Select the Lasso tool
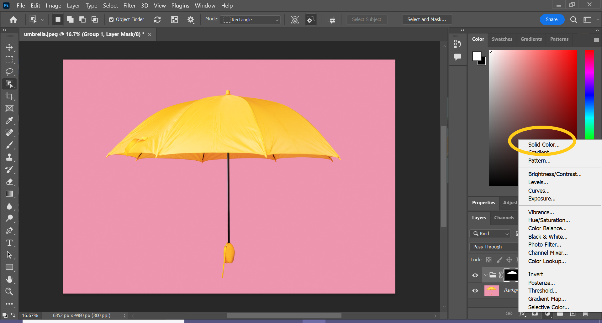602x323 pixels. pos(9,72)
